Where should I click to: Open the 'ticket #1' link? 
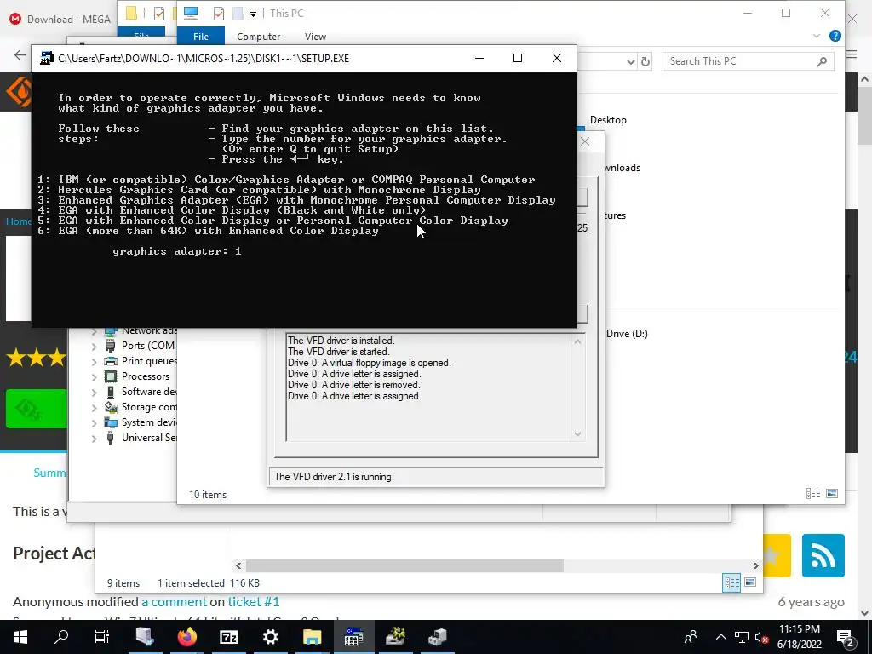[254, 602]
